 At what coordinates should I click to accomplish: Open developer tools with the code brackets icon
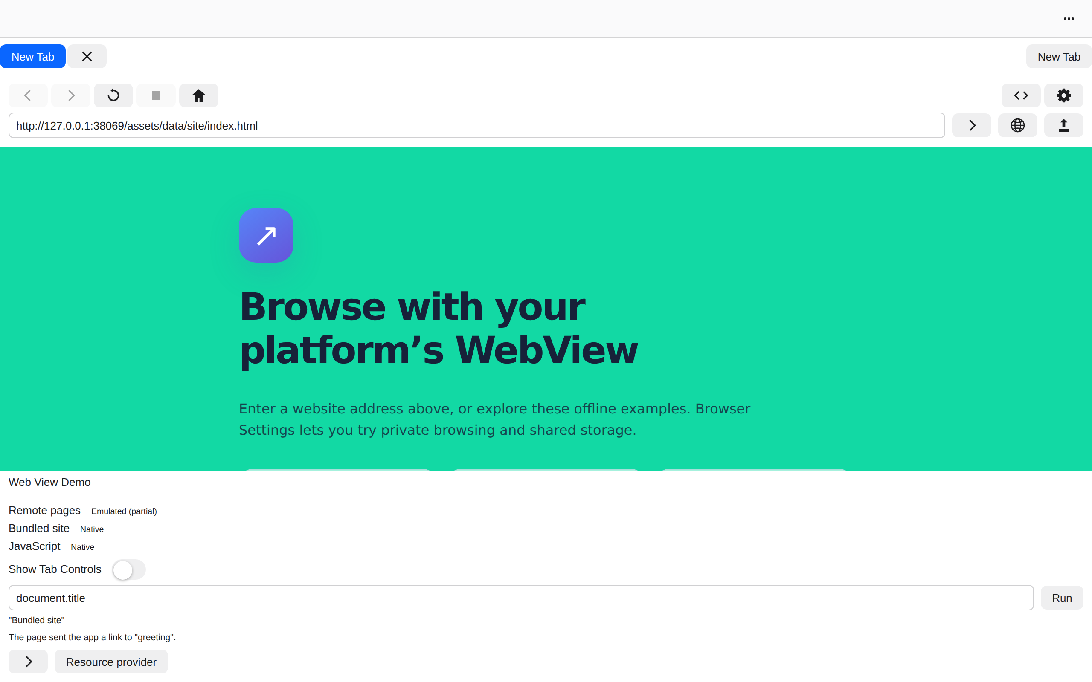tap(1021, 95)
